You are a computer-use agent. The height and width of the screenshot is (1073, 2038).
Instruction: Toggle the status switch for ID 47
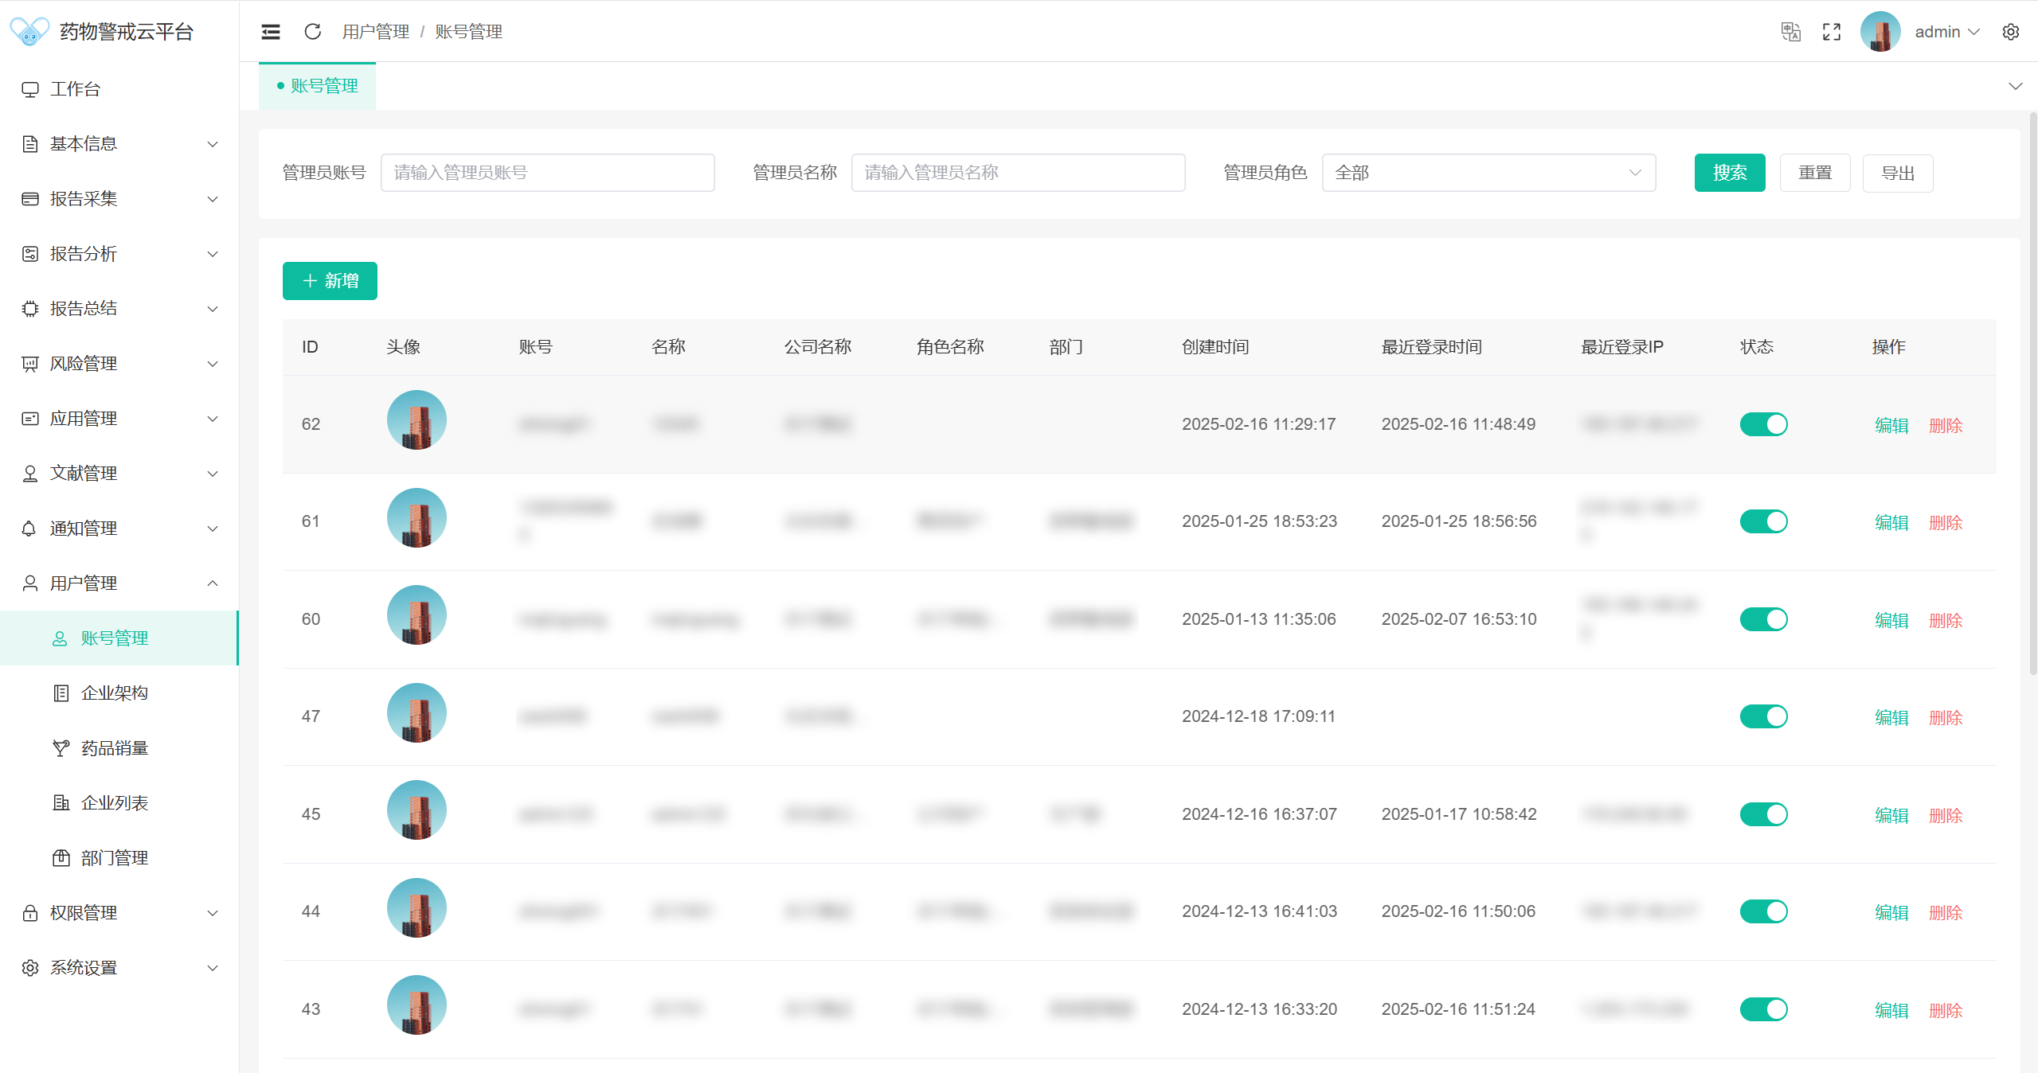point(1763,716)
